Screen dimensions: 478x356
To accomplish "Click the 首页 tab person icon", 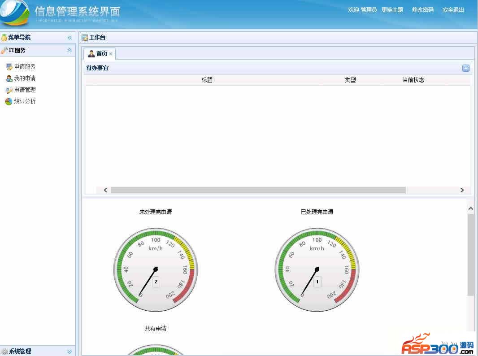I will pyautogui.click(x=91, y=54).
